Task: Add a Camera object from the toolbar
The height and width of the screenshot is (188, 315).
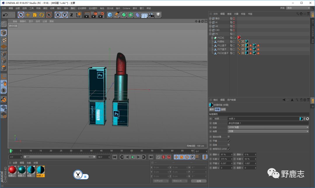Action: pos(151,15)
